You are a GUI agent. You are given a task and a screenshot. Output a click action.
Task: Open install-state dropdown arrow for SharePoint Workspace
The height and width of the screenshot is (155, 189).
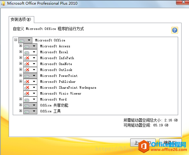click(34, 87)
